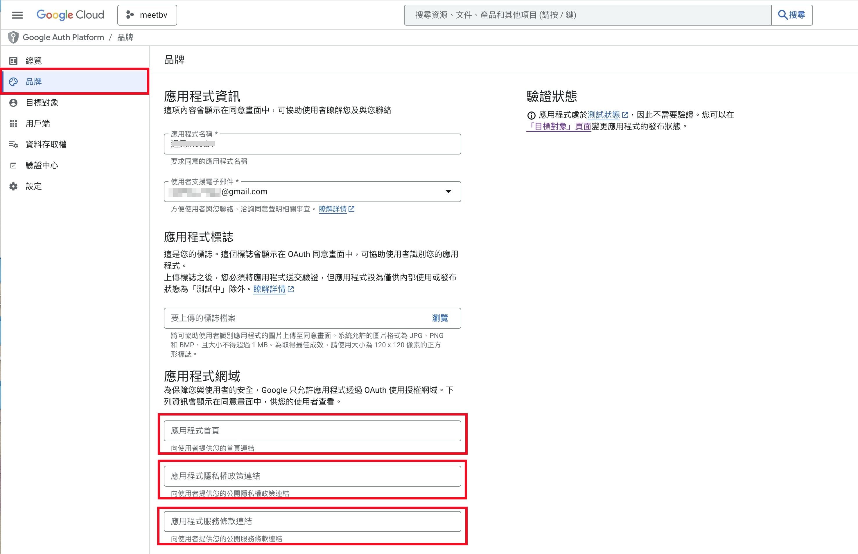
Task: Open 瞭解詳情 link under support email
Action: (332, 209)
